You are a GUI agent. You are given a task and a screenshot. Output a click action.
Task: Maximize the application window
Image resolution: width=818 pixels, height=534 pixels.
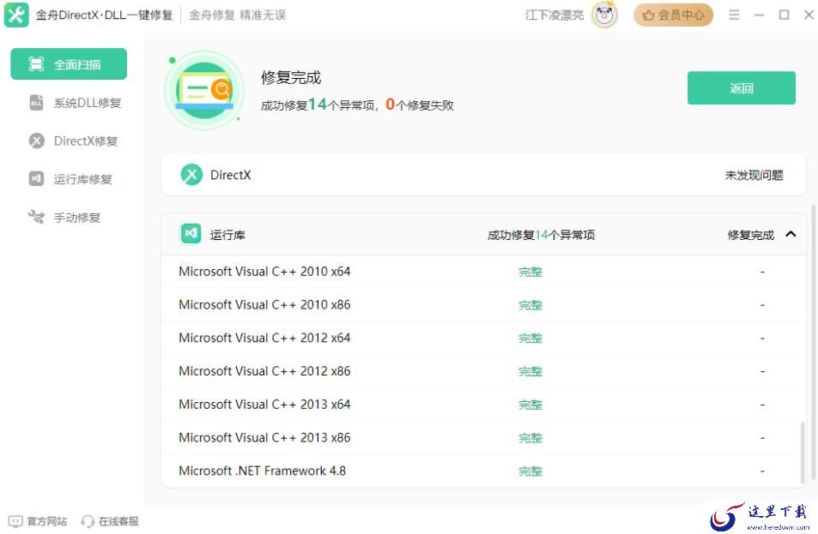tap(784, 15)
